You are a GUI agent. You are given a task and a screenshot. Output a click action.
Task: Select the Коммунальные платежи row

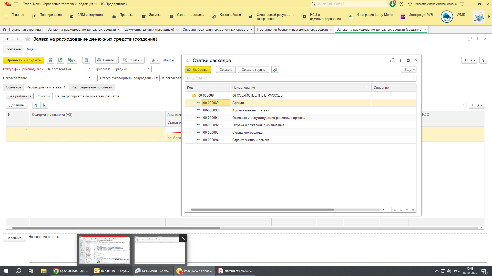coord(251,110)
